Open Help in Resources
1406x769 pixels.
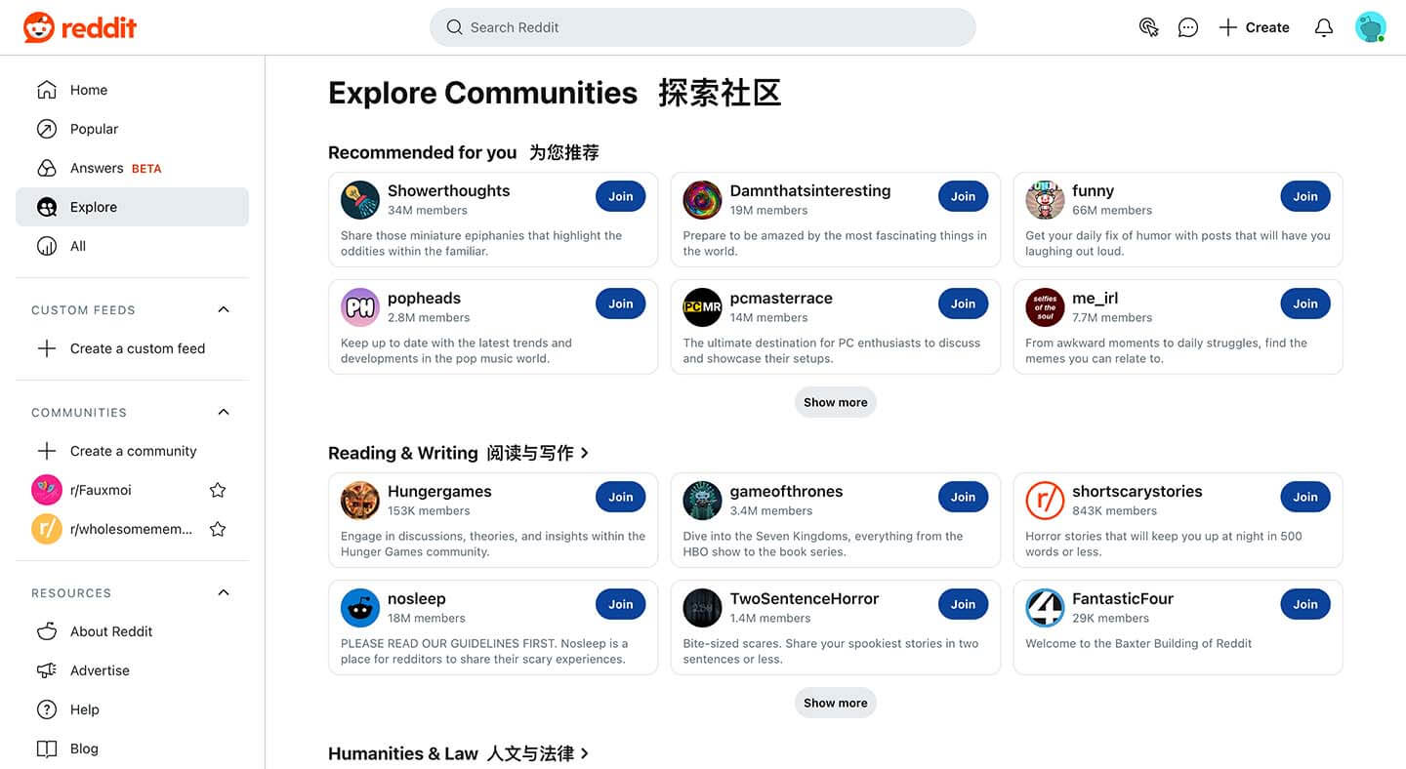tap(132, 709)
